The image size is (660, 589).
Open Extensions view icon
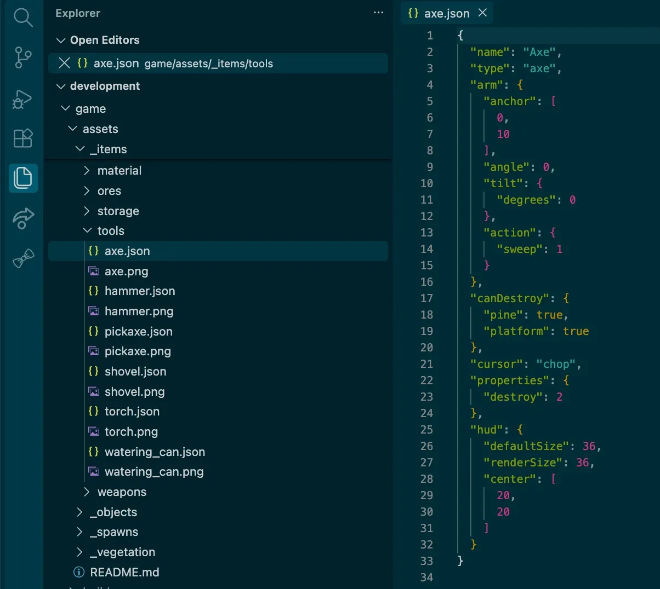[23, 138]
